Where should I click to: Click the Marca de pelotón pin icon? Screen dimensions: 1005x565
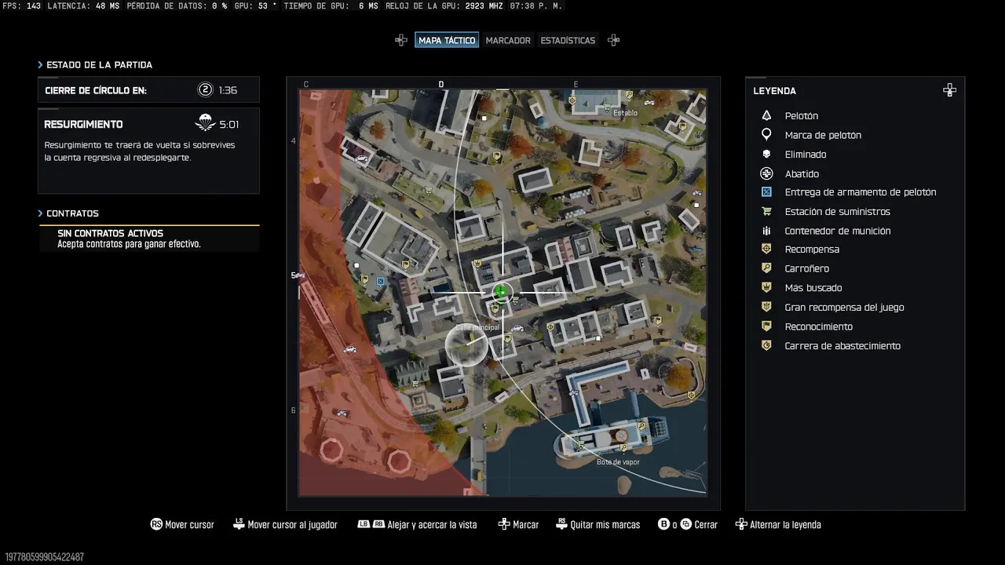[x=766, y=135]
